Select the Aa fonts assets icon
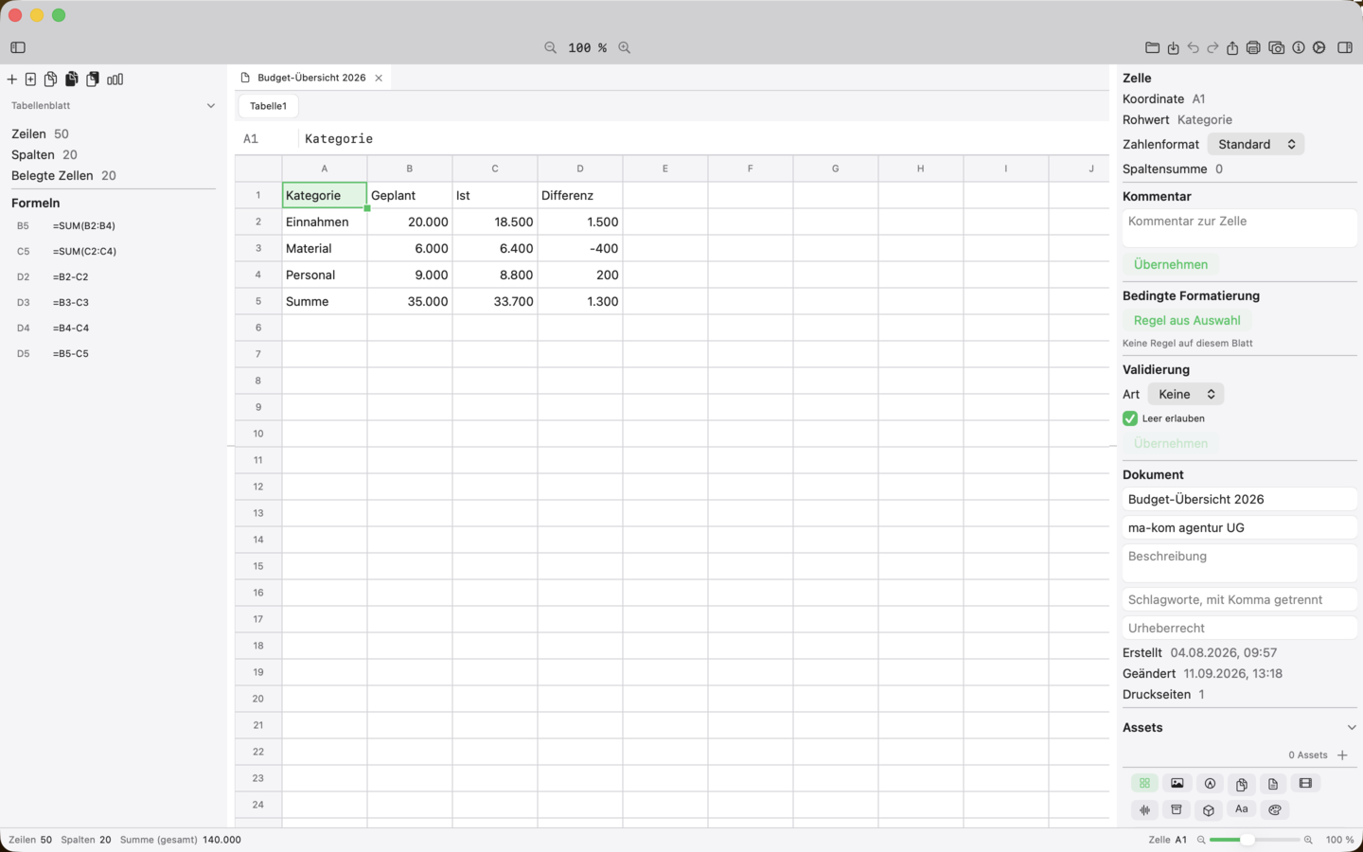The image size is (1363, 852). point(1241,809)
